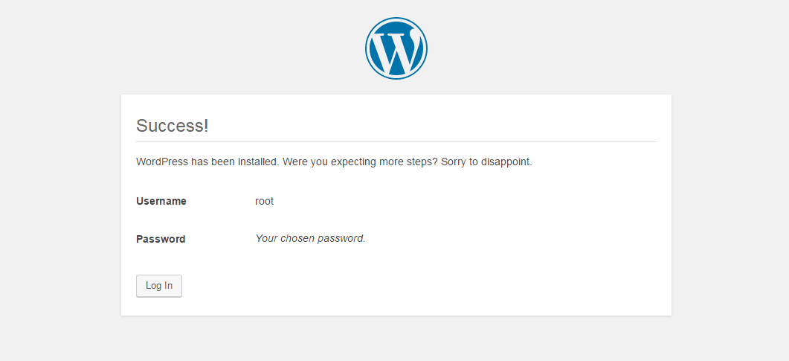Click the blue ring of WordPress logo
This screenshot has height=361, width=789.
396,19
